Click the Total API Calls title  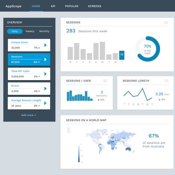[20, 71]
